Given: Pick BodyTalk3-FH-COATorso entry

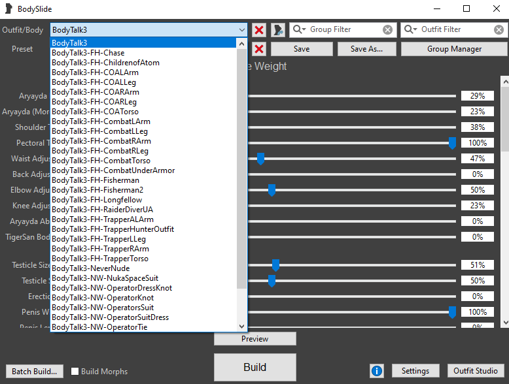Looking at the screenshot, I should pos(143,112).
